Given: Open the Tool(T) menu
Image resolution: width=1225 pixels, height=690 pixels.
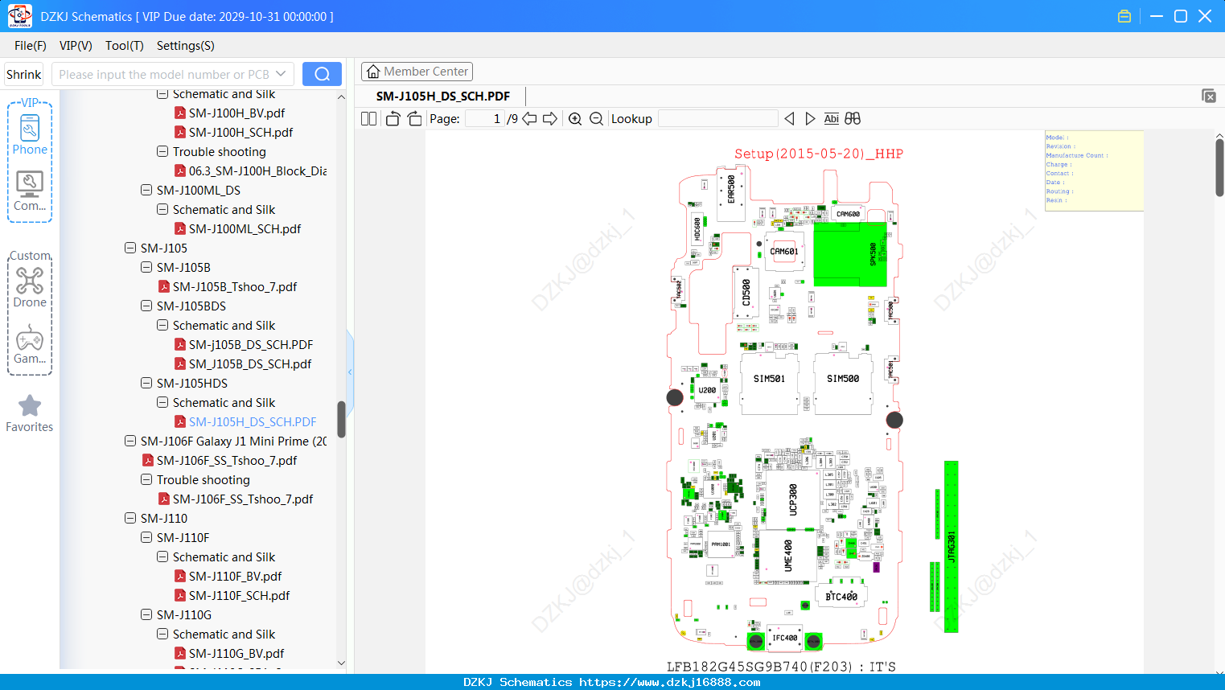Looking at the screenshot, I should pos(125,46).
